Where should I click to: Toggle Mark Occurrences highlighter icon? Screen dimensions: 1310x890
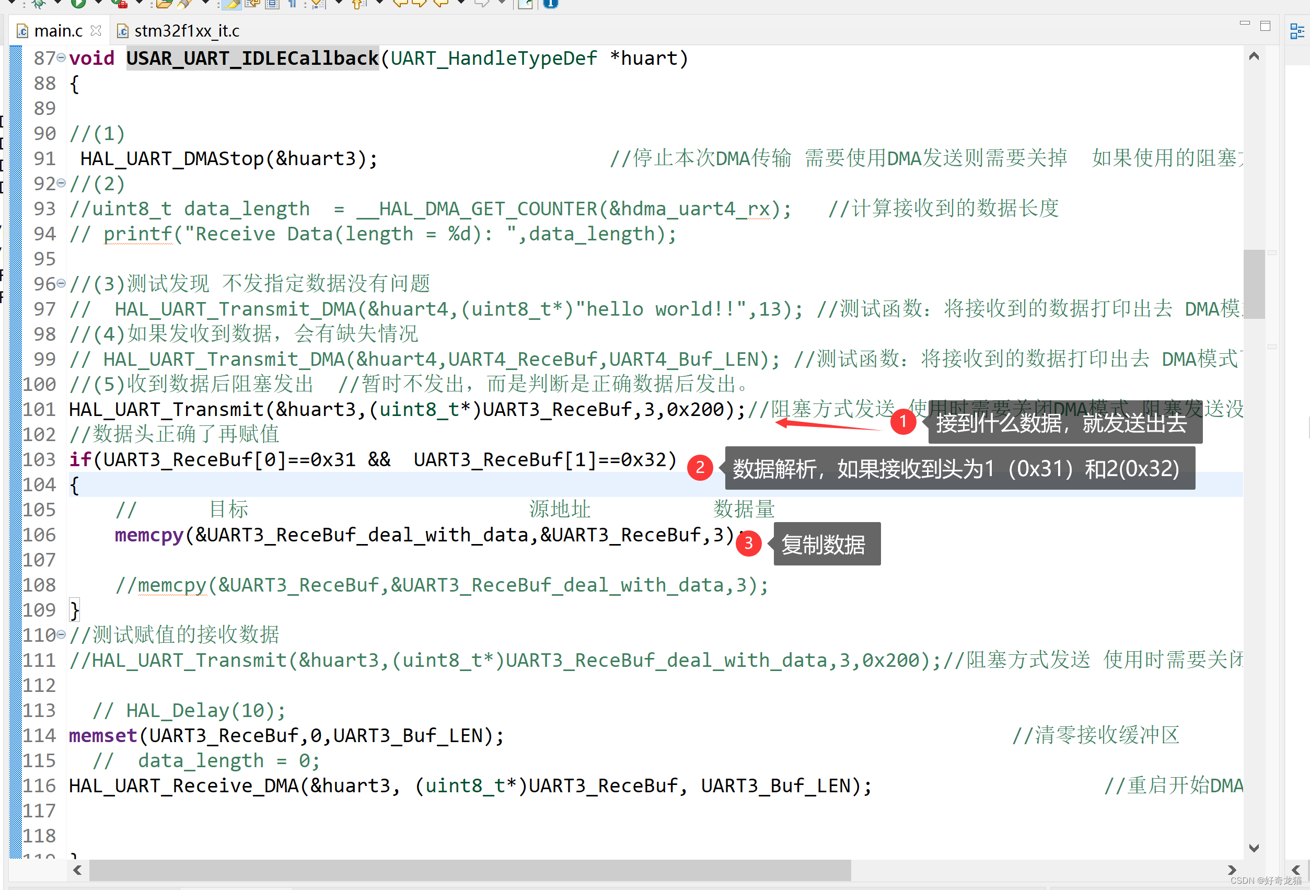tap(231, 5)
